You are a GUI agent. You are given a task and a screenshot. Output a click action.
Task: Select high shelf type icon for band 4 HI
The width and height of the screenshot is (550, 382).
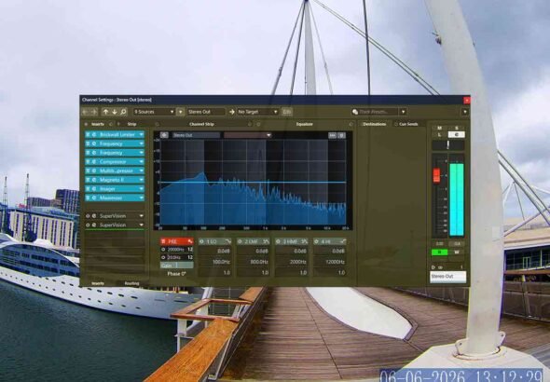click(343, 241)
